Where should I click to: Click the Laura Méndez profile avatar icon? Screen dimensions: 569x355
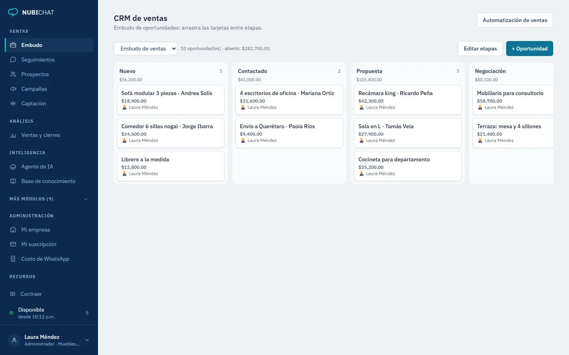tap(14, 340)
